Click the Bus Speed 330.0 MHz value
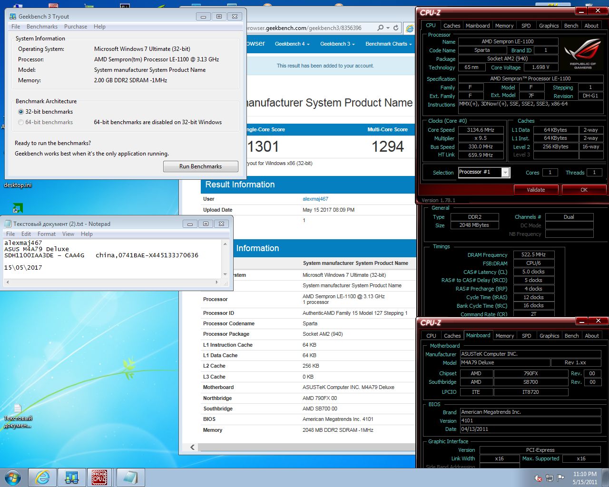 pos(481,147)
